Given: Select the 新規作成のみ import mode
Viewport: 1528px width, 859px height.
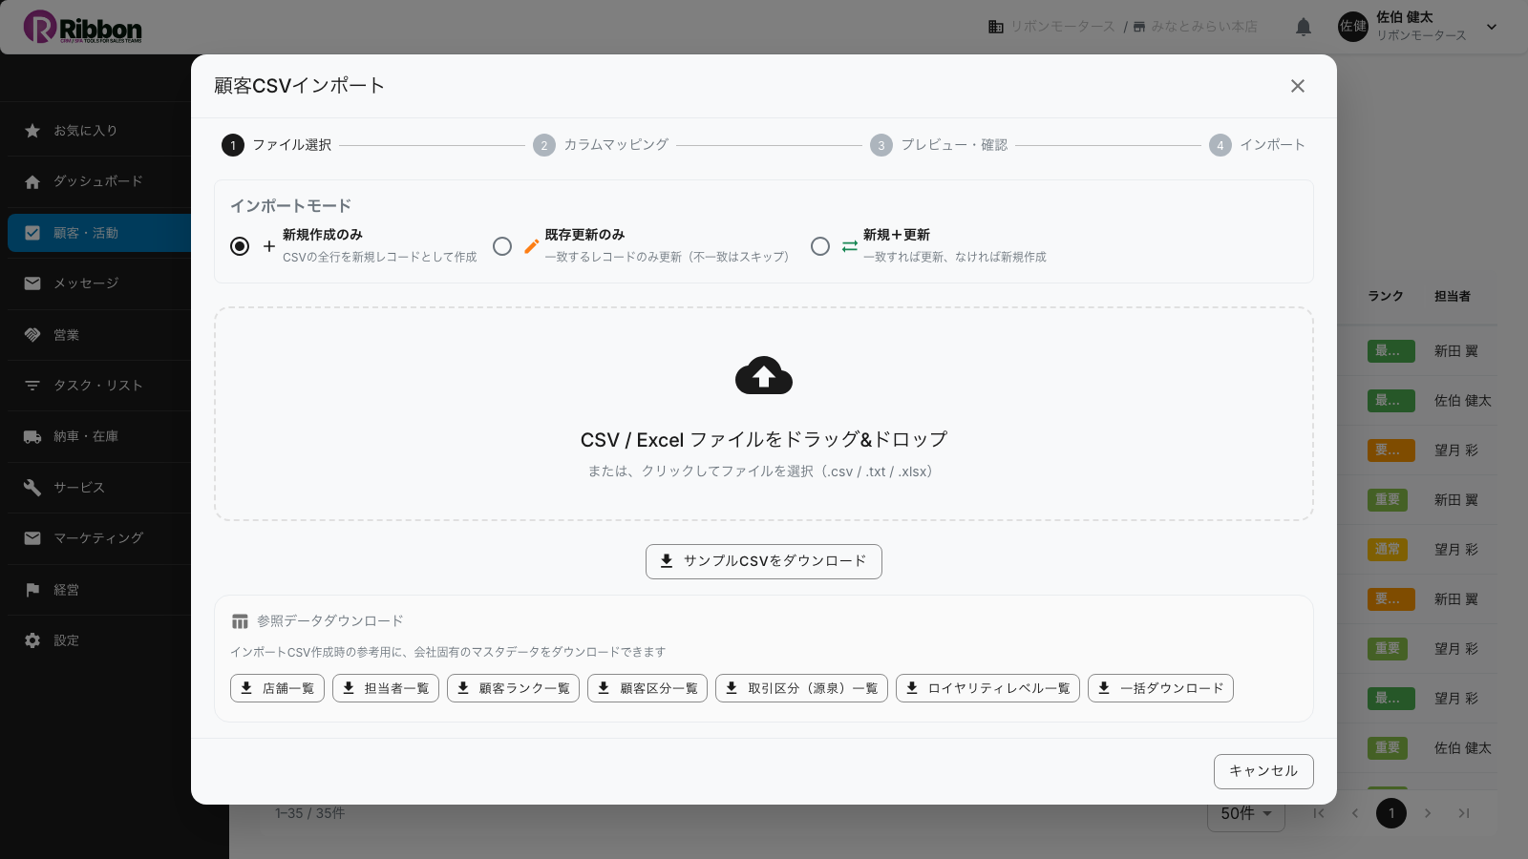Looking at the screenshot, I should point(240,246).
